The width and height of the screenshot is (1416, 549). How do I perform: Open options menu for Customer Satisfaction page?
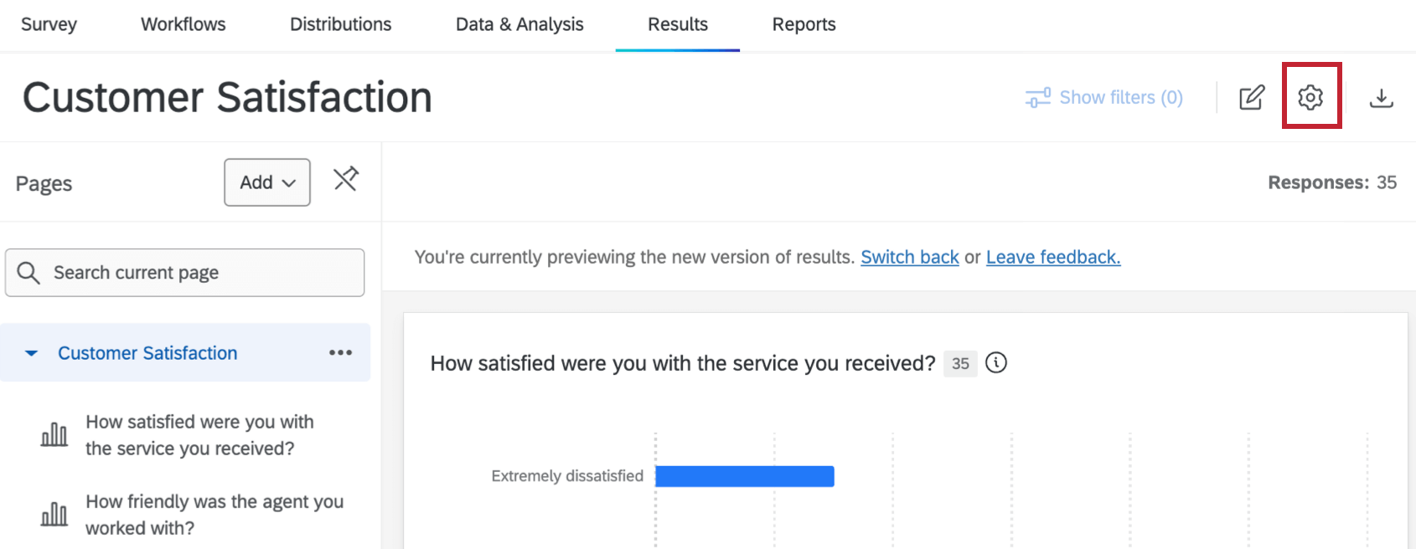click(340, 352)
